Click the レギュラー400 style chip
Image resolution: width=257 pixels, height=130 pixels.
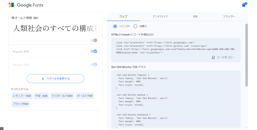coord(22,96)
